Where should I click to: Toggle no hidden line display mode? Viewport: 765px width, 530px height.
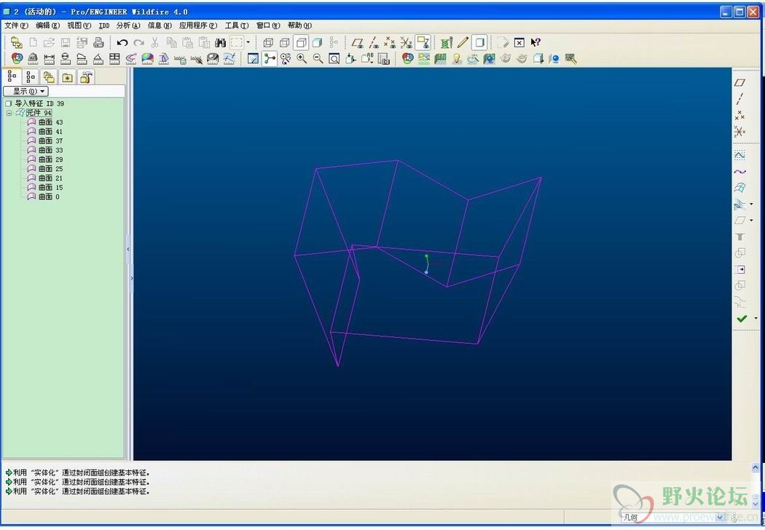[x=301, y=43]
